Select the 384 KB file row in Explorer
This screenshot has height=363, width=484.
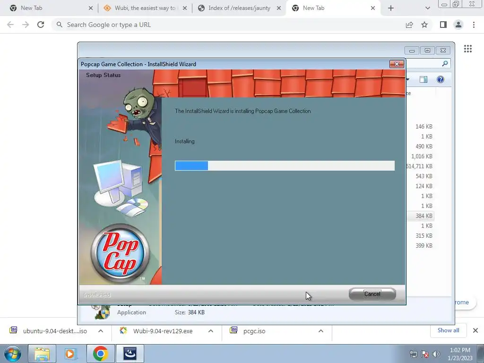420,216
